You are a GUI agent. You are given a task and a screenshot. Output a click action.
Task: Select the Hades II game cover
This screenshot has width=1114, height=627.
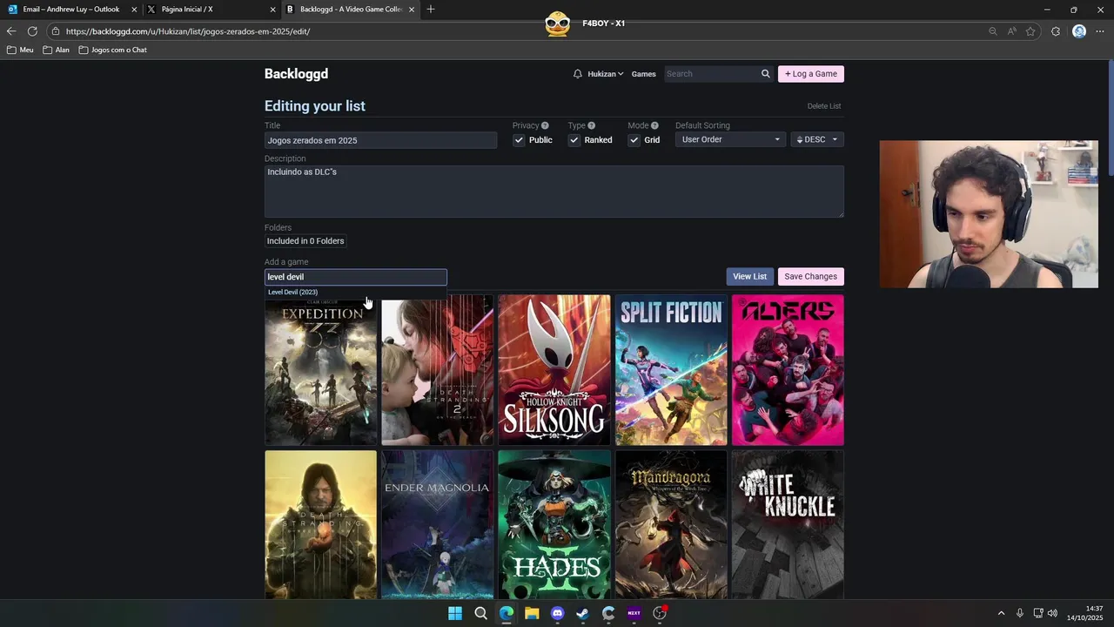point(554,524)
